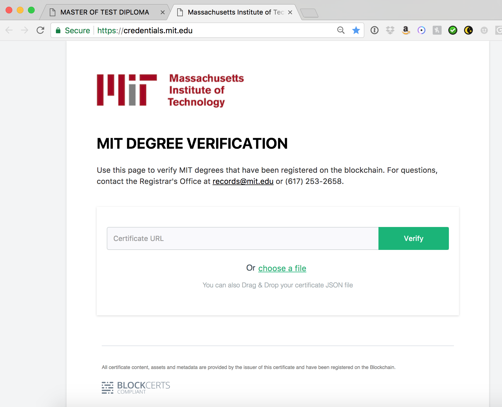Select the Massachusetts Institute of Technology tab
502x407 pixels.
coord(235,12)
